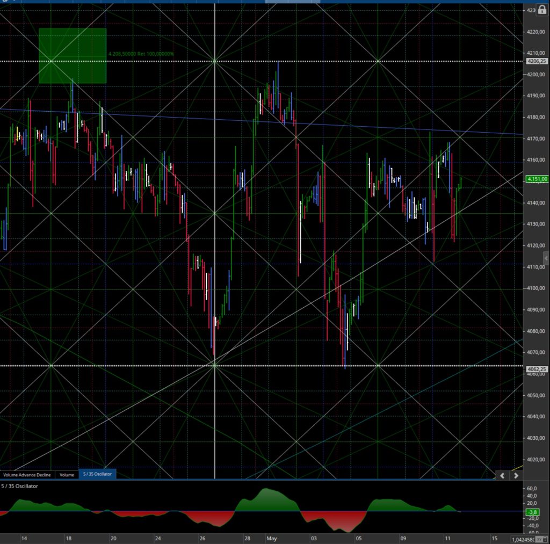Click the 26 date label on the time axis
This screenshot has width=550, height=544.
pos(202,539)
